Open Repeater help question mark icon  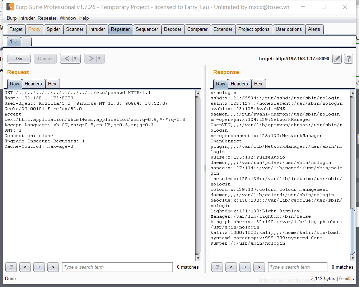(x=349, y=59)
